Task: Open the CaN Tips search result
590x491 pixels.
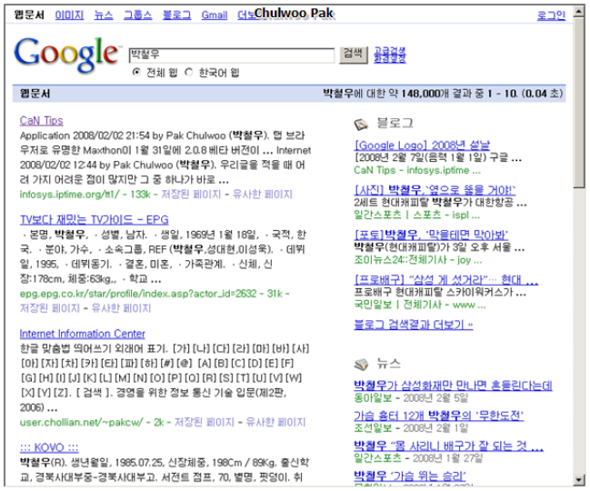Action: pos(42,121)
